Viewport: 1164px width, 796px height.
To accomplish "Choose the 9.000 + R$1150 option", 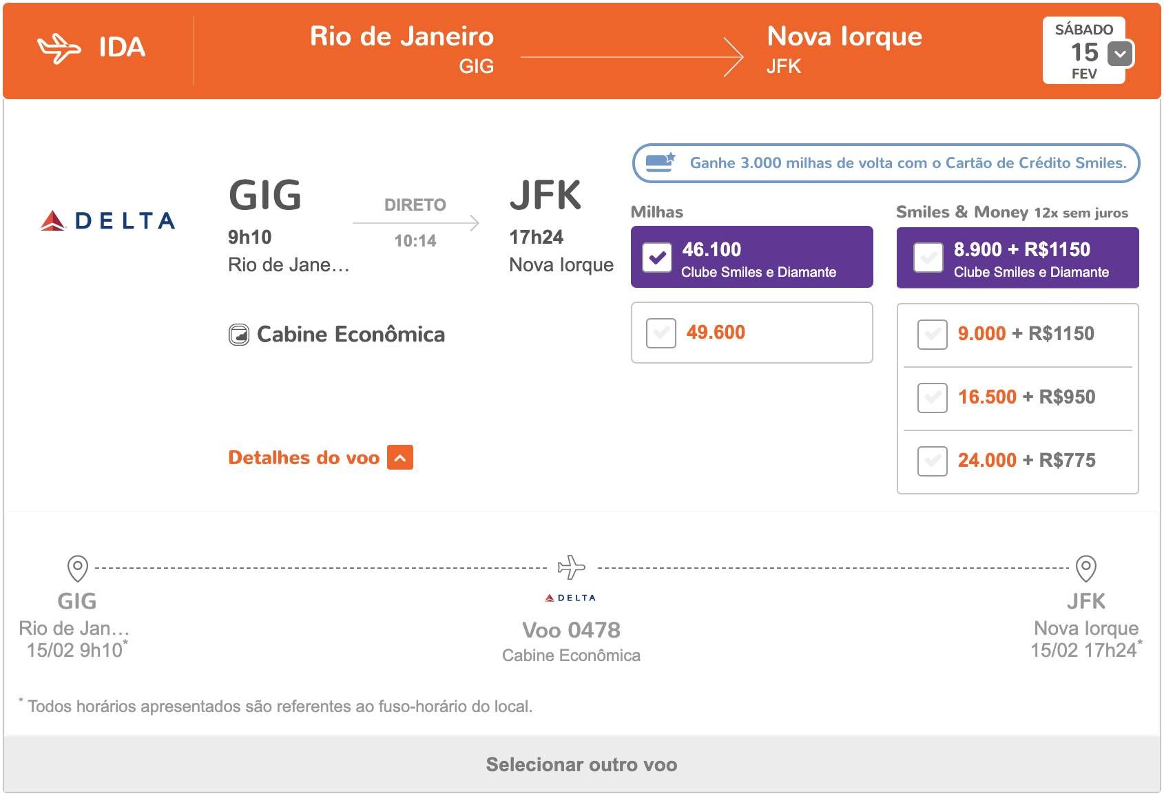I will click(933, 335).
